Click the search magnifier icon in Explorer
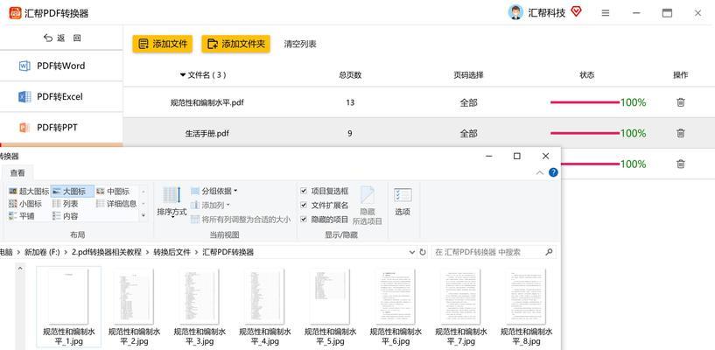Viewport: 715px width, 350px height. (549, 252)
